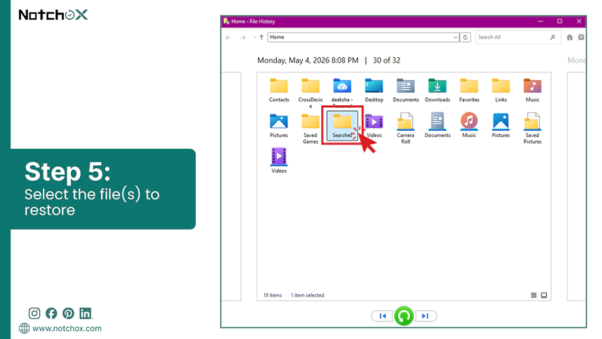The height and width of the screenshot is (339, 602).
Task: Select the Links folder
Action: 501,90
